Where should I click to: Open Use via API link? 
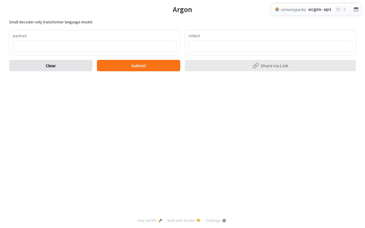[150, 220]
